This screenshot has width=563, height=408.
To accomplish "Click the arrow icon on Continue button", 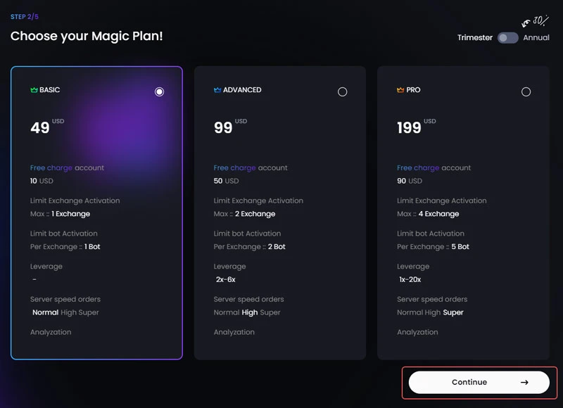I will [524, 383].
